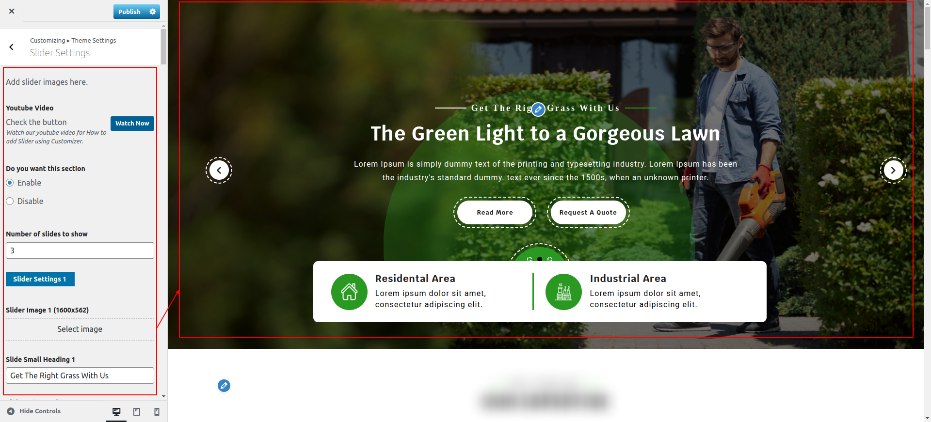Switch to mobile preview device icon

[157, 411]
